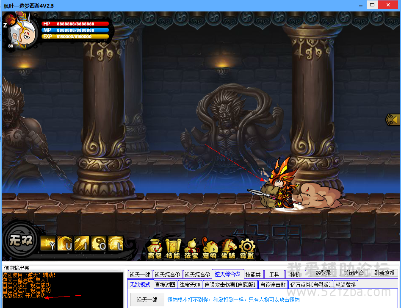The width and height of the screenshot is (401, 308).
Task: Select the 逆天综合③ tab
Action: point(228,274)
